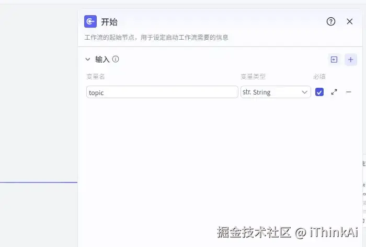This screenshot has height=247, width=366.
Task: Click the down arrow in the variable type box
Action: coord(304,92)
